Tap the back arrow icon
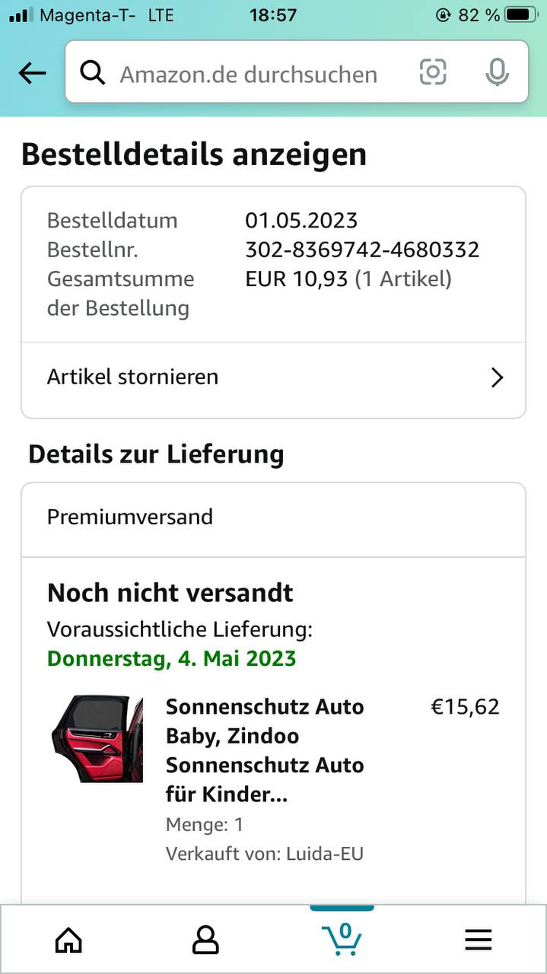The image size is (547, 974). 32,73
